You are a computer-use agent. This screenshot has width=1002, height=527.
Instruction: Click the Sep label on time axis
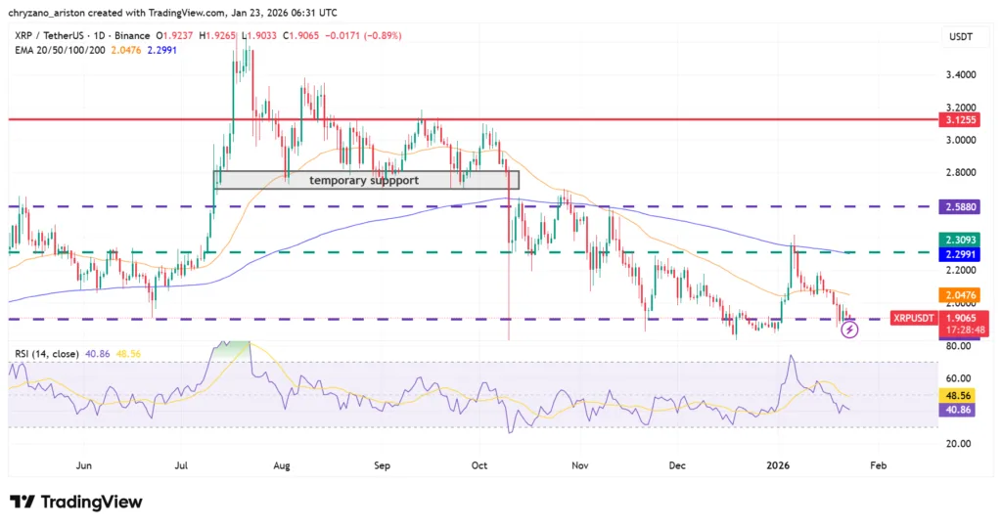tap(382, 465)
